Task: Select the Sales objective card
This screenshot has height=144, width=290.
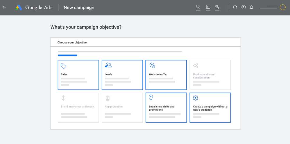Action: click(x=78, y=75)
